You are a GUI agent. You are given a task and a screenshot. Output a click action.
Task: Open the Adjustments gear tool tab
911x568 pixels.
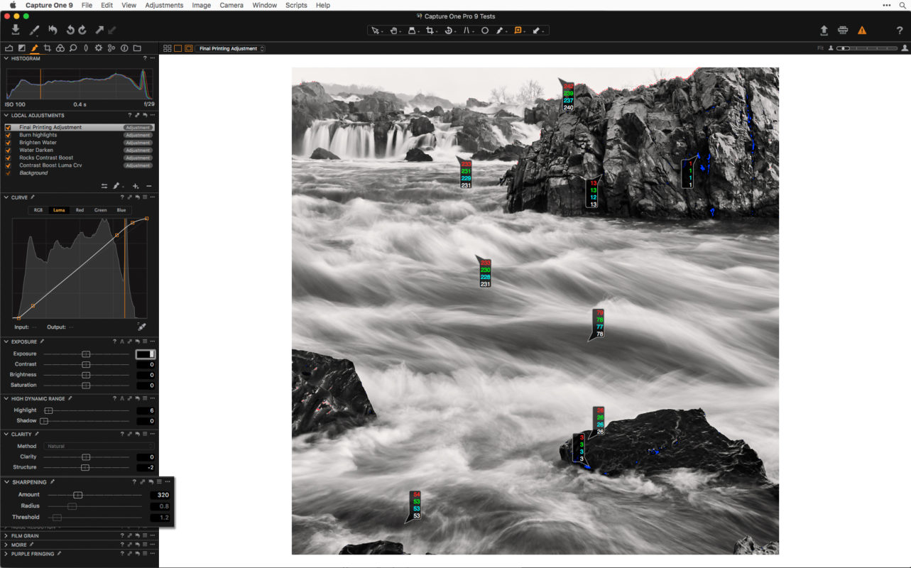98,48
